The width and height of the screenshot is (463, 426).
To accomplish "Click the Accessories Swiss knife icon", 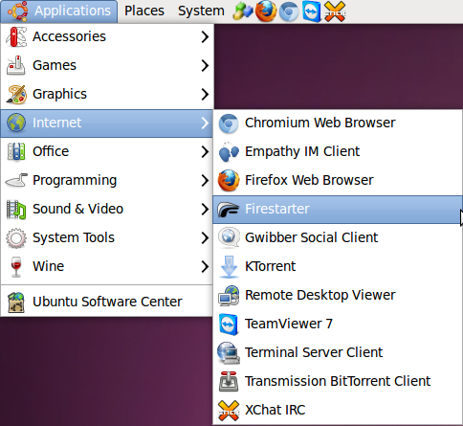I will coord(16,36).
